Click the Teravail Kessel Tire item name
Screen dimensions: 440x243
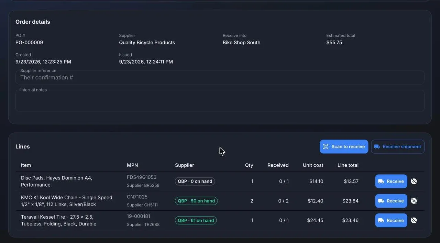(59, 220)
